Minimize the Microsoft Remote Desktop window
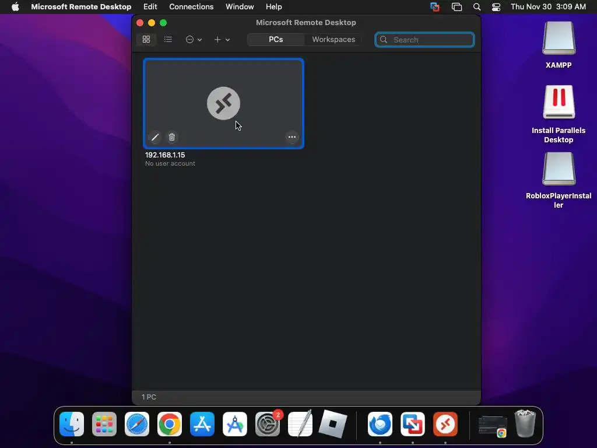 pos(152,23)
